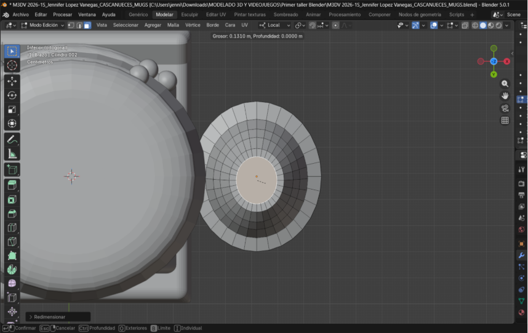Open the Modifiers wrench properties tab

[521, 255]
